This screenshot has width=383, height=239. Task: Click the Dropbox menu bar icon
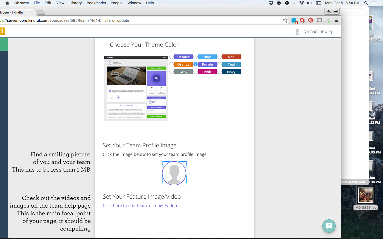click(x=271, y=3)
